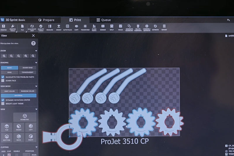Image resolution: width=234 pixels, height=156 pixels.
Task: Switch to Bottom view
Action: click(7, 138)
